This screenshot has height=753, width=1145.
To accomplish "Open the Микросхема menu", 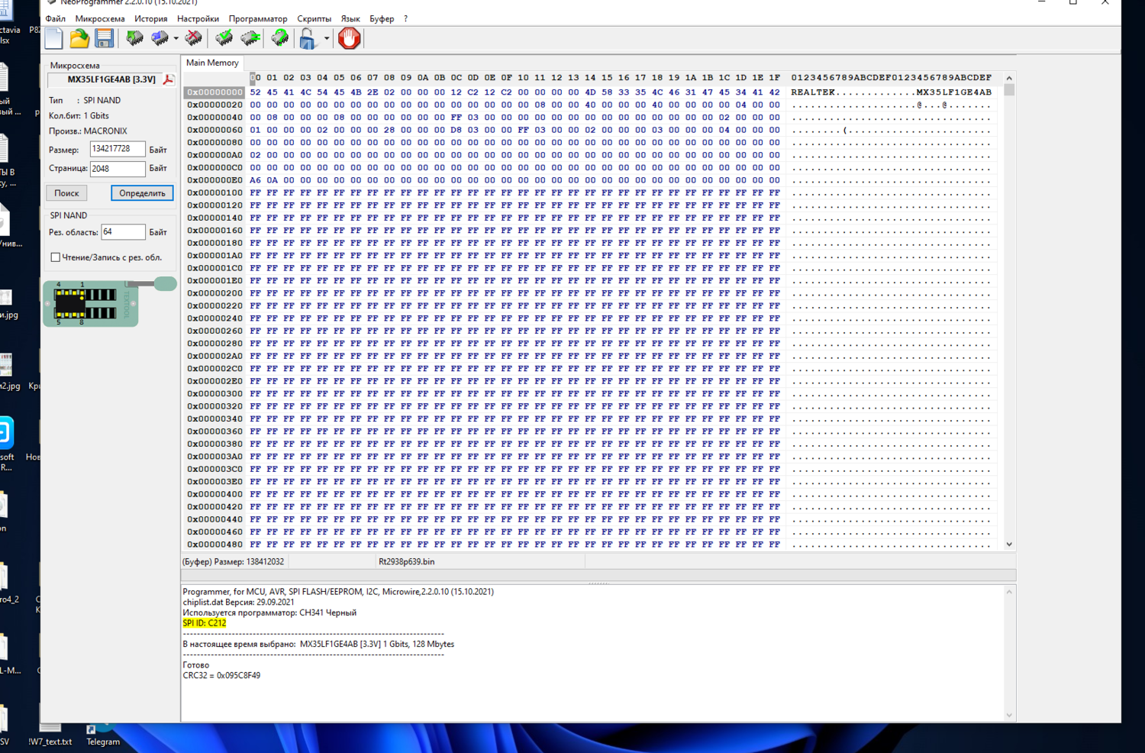I will (100, 18).
